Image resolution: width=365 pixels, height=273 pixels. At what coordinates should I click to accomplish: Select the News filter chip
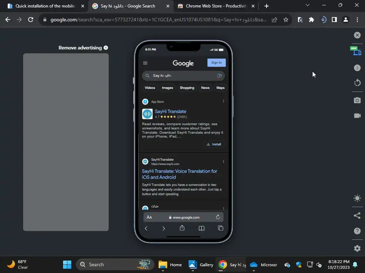(x=205, y=88)
